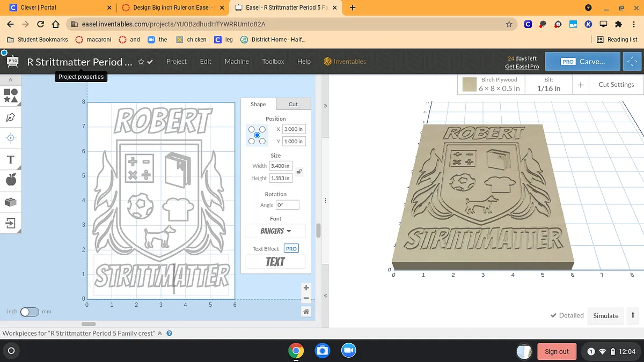This screenshot has height=362, width=644.
Task: Expand the Workpieces panel chevron
Action: pyautogui.click(x=159, y=333)
